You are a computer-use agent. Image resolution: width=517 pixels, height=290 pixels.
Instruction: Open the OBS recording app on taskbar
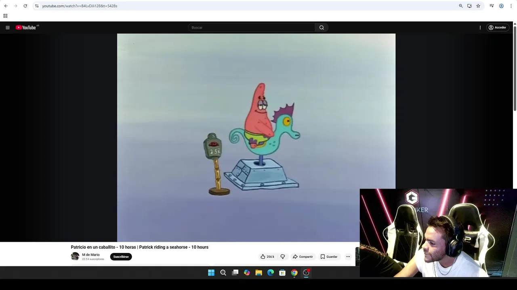pos(306,273)
